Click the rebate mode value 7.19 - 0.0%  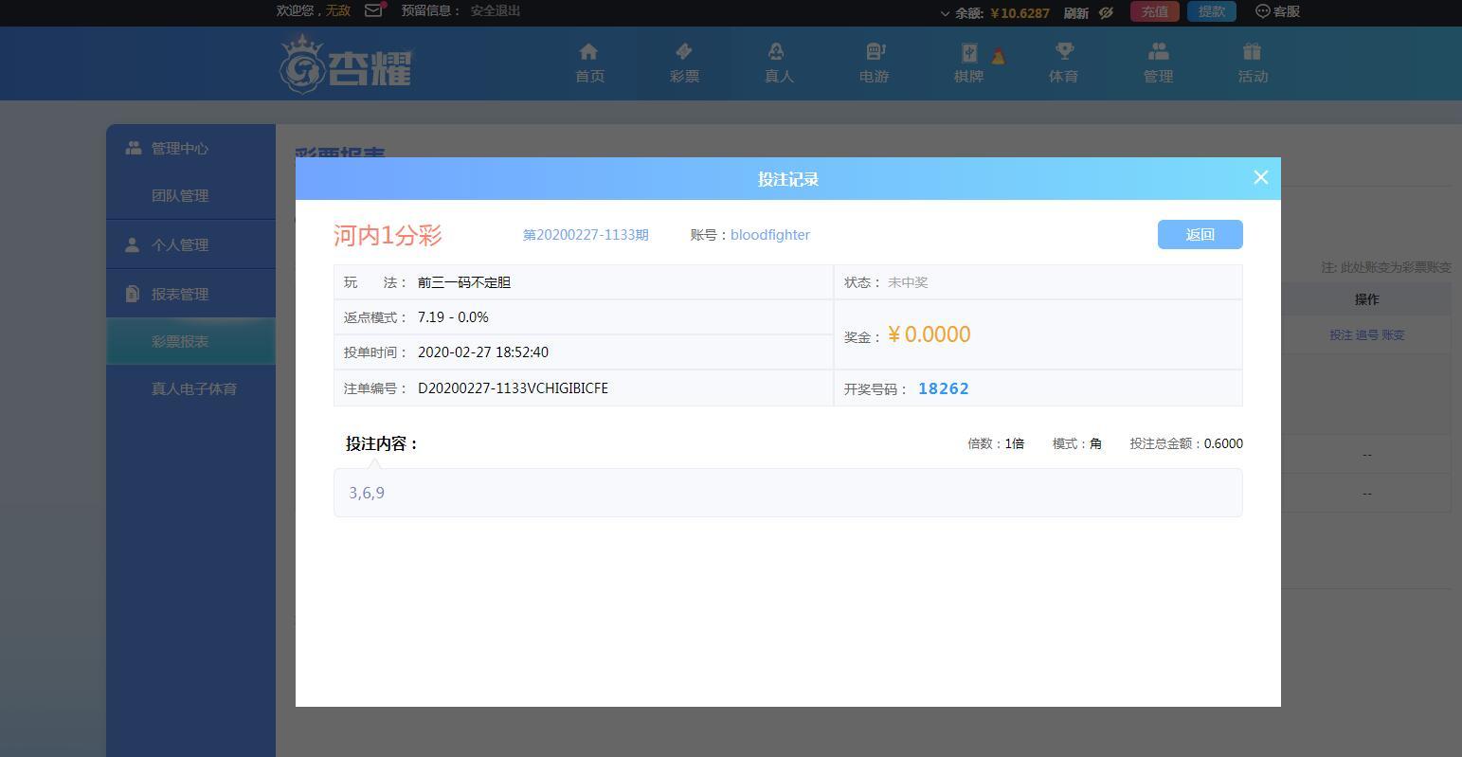[x=453, y=316]
